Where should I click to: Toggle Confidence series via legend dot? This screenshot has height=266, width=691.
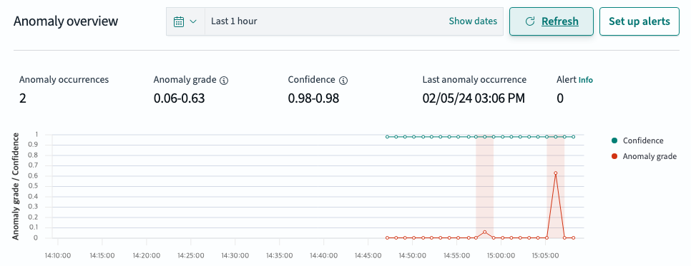coord(614,140)
